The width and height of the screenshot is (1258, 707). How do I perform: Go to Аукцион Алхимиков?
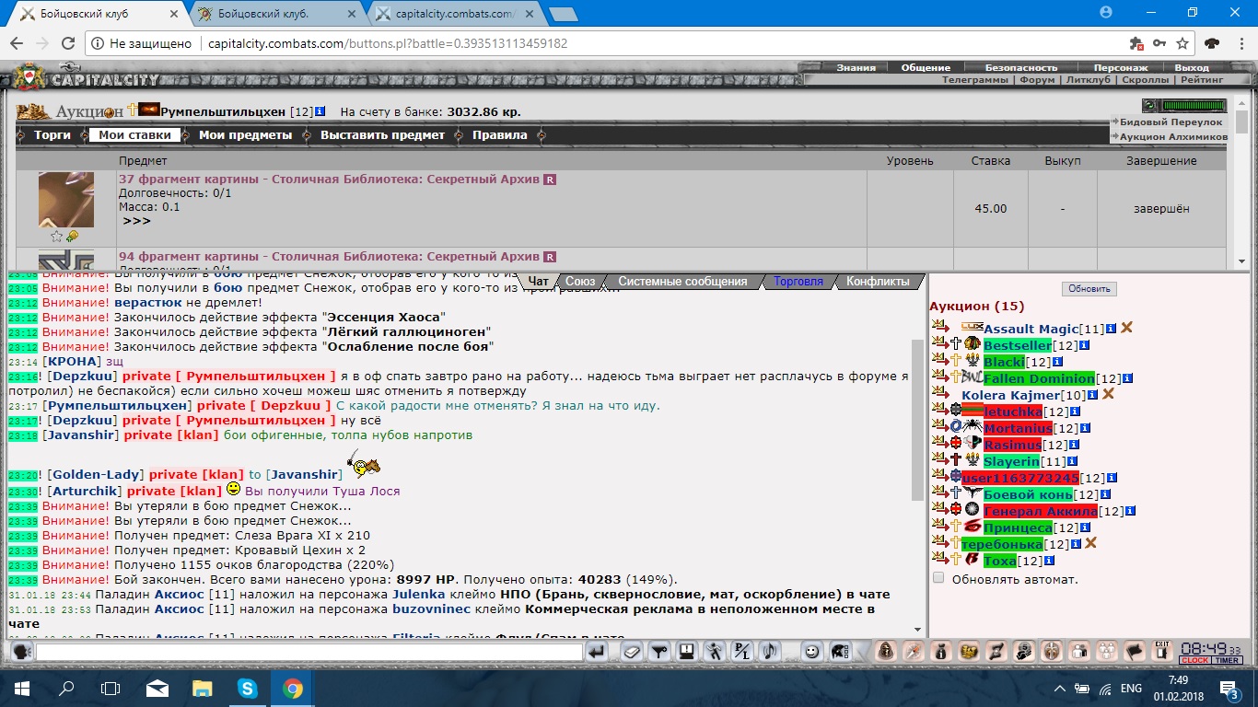point(1173,136)
